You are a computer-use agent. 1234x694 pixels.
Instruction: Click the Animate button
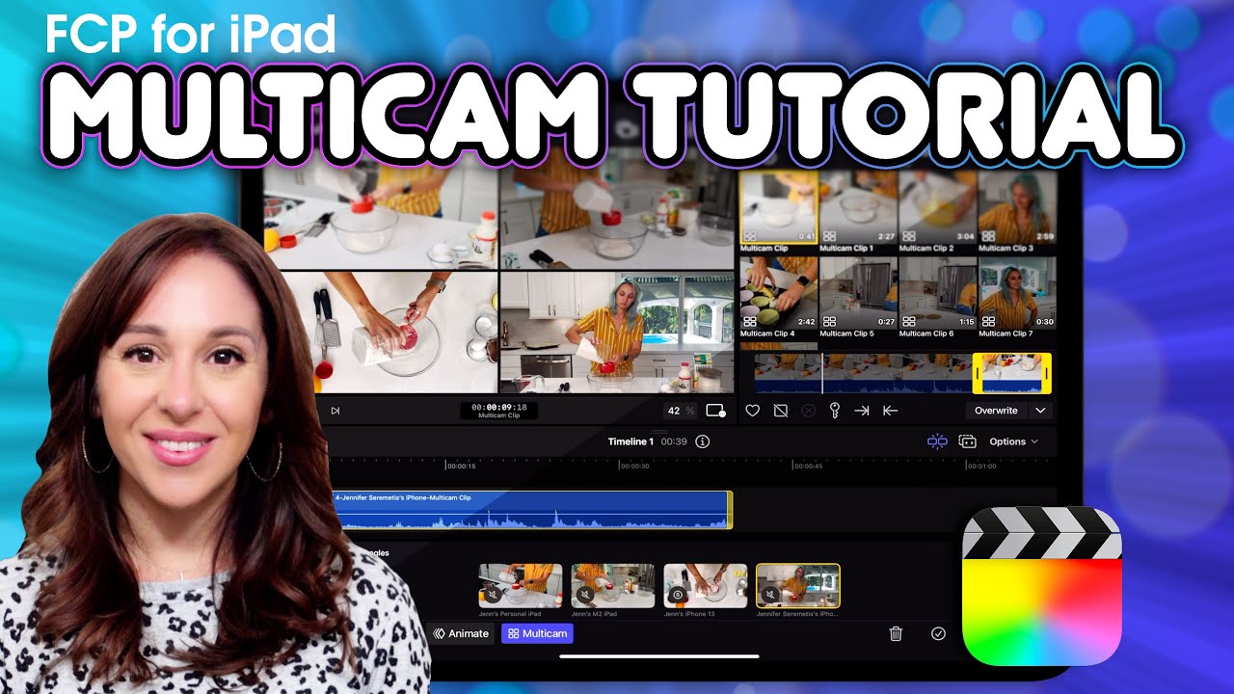click(462, 633)
